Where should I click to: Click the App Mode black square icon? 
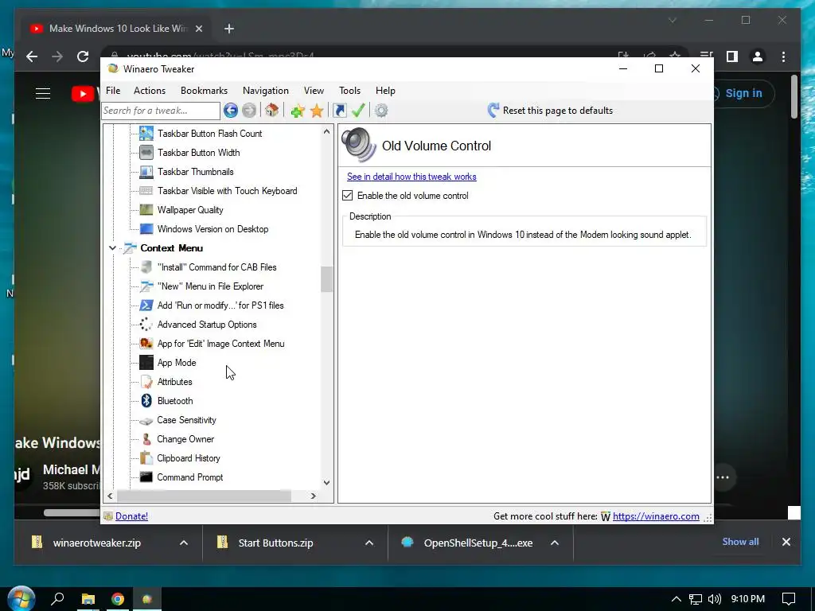click(x=146, y=363)
